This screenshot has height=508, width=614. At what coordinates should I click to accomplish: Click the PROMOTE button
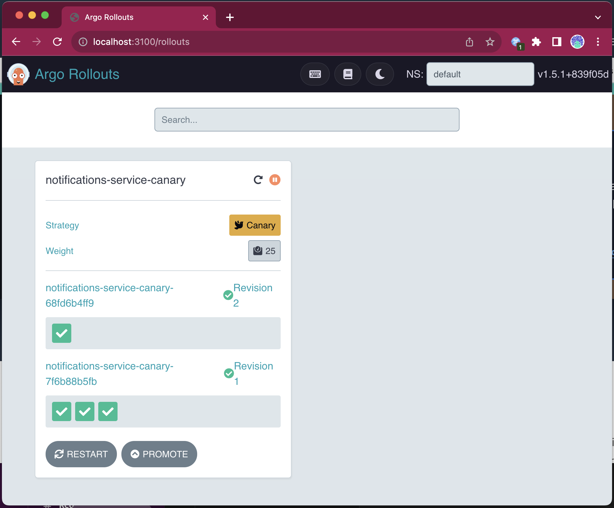pos(159,454)
